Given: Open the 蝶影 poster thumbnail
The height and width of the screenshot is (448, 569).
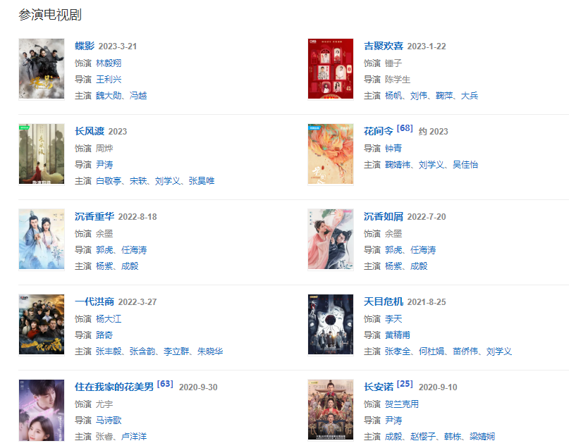Looking at the screenshot, I should tap(42, 68).
